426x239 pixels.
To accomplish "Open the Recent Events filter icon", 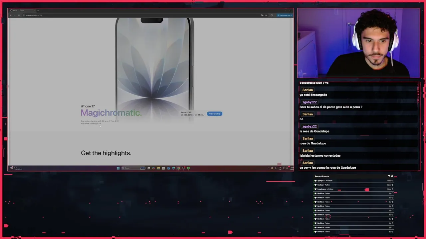I will [x=389, y=176].
